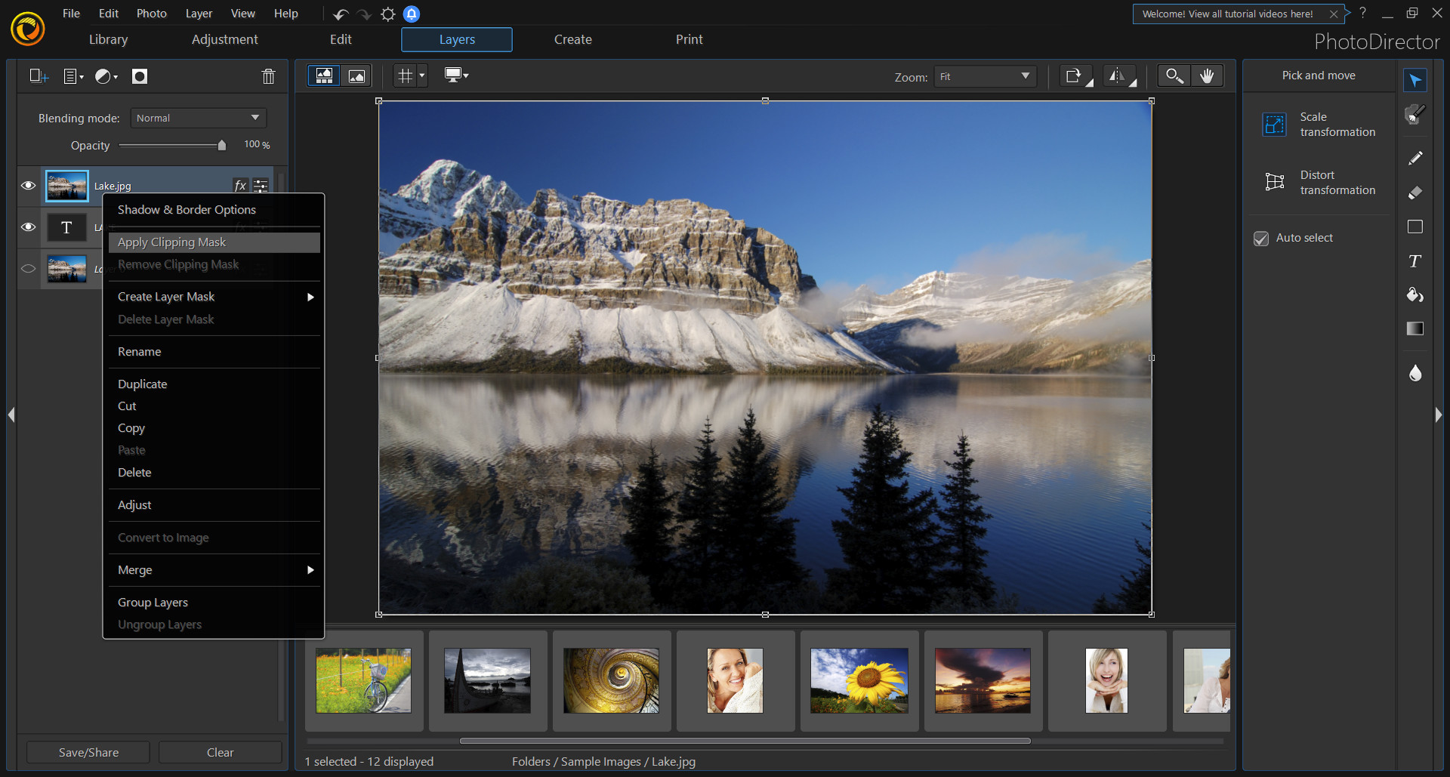Viewport: 1450px width, 777px height.
Task: Select the Pan hand tool
Action: click(x=1208, y=76)
